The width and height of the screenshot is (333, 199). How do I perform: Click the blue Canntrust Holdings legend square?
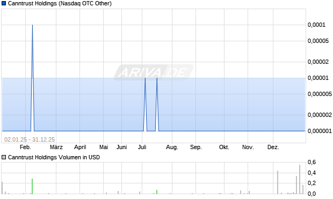pos(4,3)
